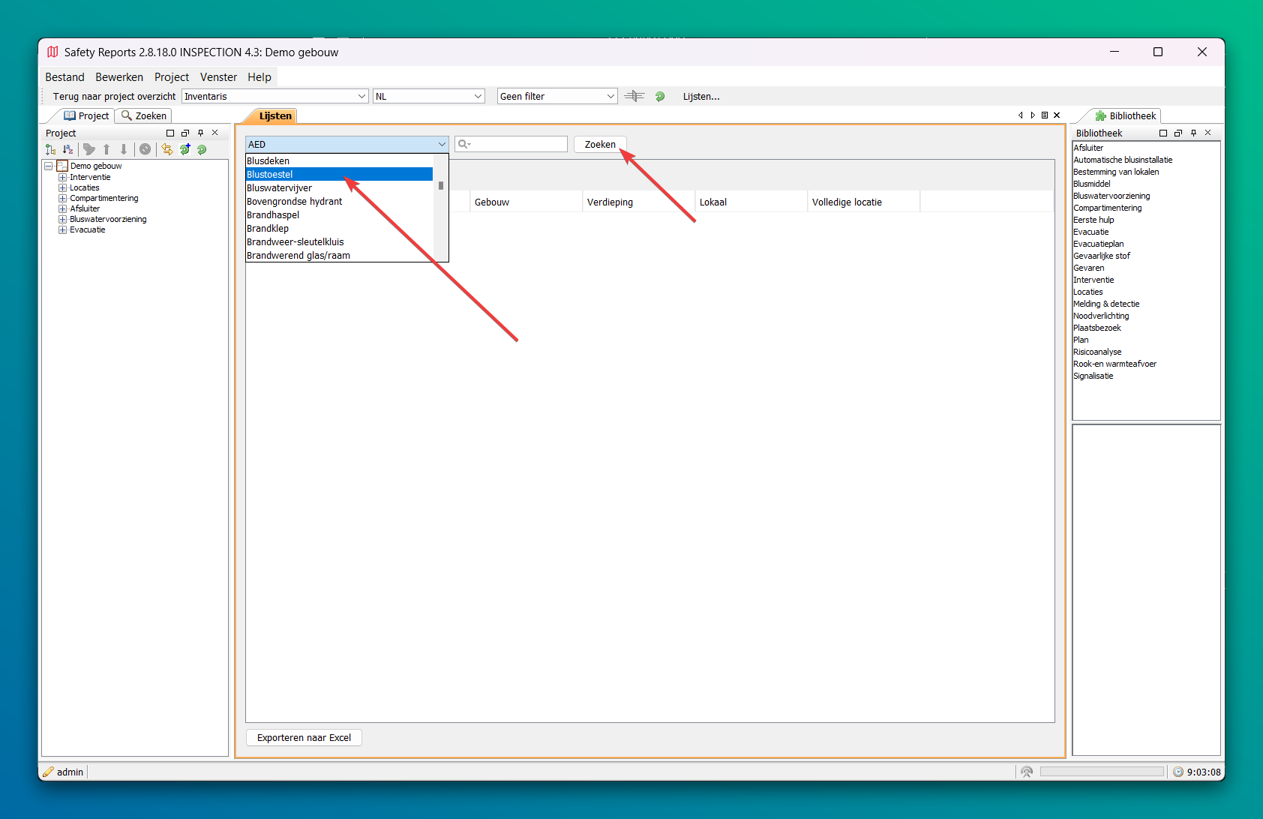Toggle the pin on the Bibliotheek panel
The image size is (1263, 819).
[x=1193, y=133]
